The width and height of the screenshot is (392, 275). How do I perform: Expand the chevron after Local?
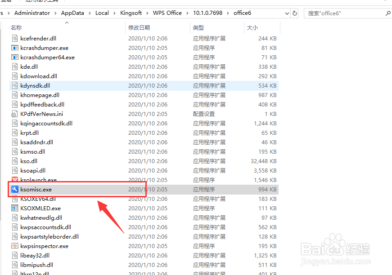[114, 13]
